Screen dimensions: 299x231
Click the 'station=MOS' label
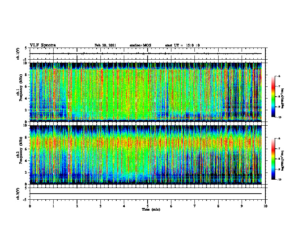[x=140, y=45]
